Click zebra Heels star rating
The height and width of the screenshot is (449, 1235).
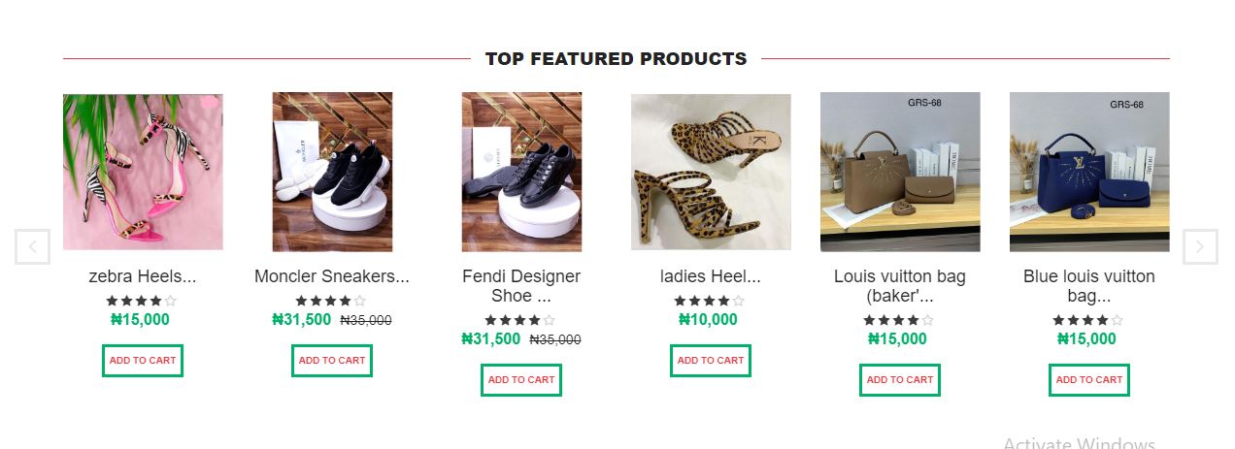[142, 301]
